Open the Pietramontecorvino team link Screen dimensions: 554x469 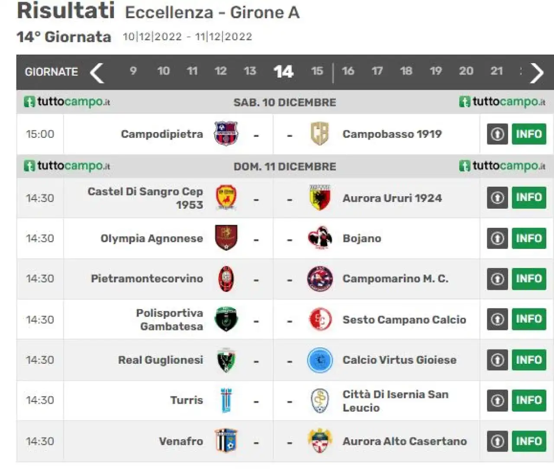coord(147,278)
